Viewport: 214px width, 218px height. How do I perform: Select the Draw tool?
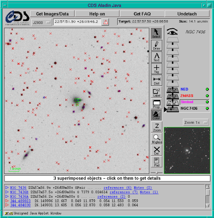point(157,45)
